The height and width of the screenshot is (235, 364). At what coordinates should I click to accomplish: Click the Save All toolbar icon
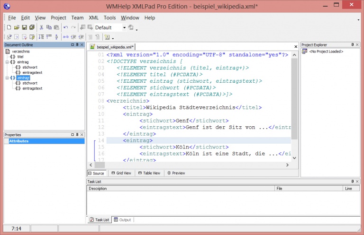pyautogui.click(x=32, y=27)
